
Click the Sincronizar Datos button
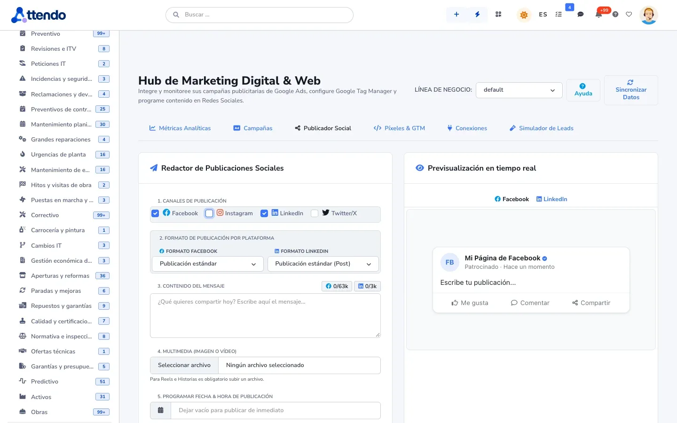click(631, 90)
